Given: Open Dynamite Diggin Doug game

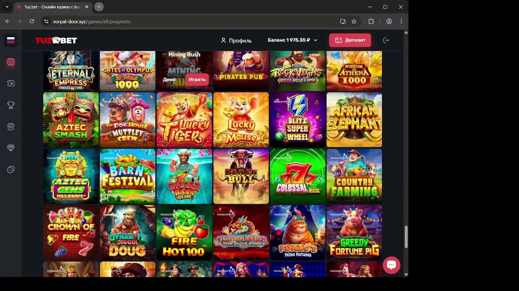Looking at the screenshot, I should (x=128, y=232).
